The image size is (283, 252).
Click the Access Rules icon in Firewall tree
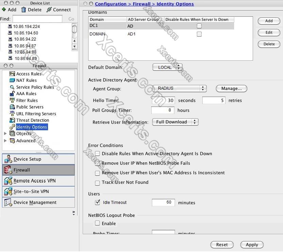[12, 74]
